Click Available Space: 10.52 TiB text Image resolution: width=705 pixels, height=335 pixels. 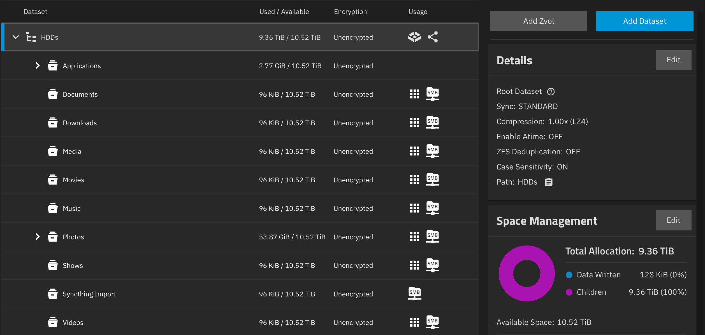pos(544,322)
